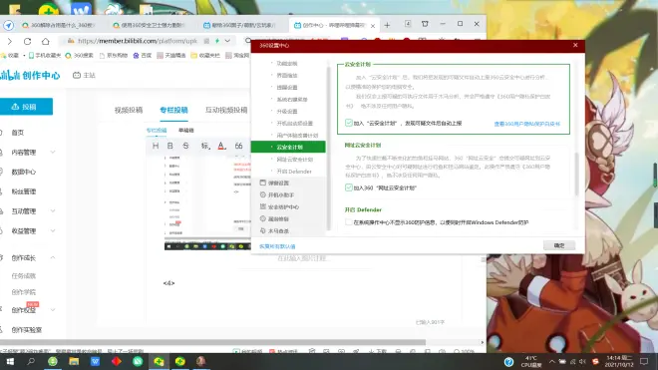
Task: Toggle strikethrough S icon in editor toolbar
Action: tap(185, 146)
